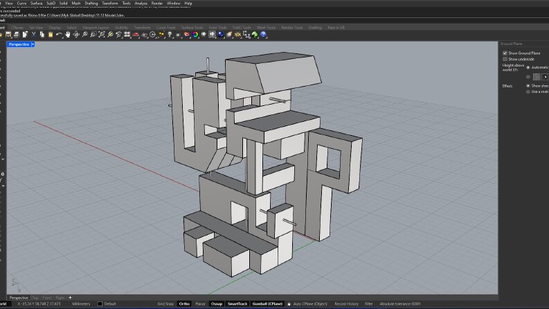Click the layers edit icon in toolbar
This screenshot has width=549, height=309.
point(187,35)
